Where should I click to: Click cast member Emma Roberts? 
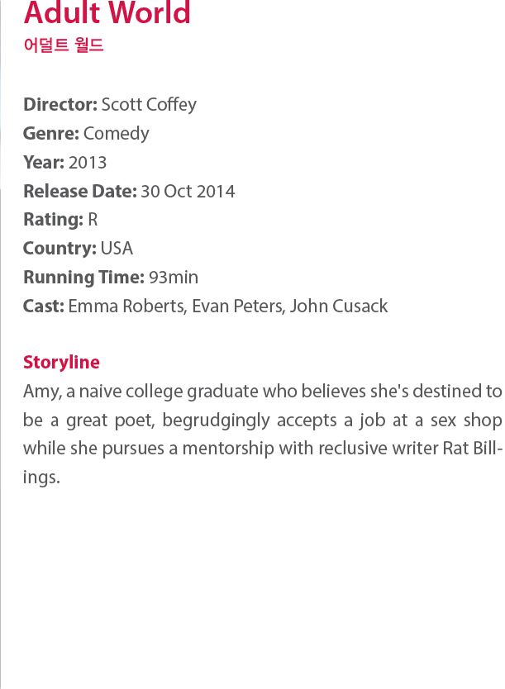[x=126, y=306]
